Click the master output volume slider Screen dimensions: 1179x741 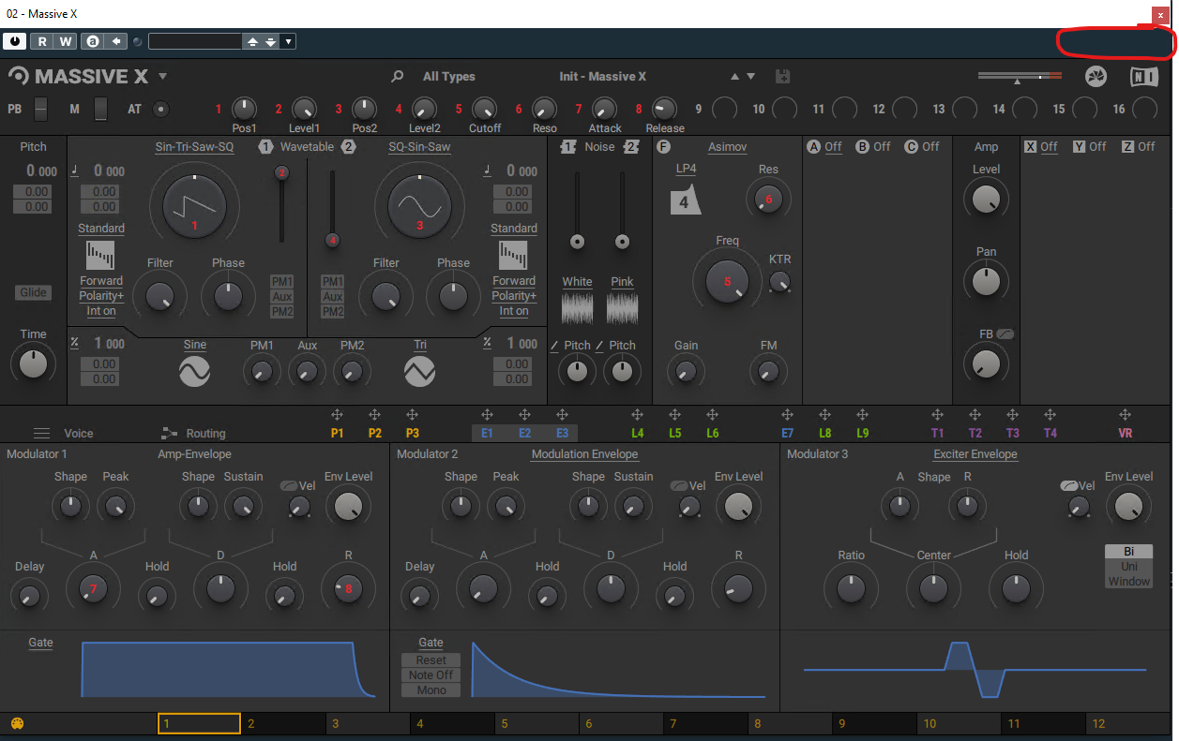1020,77
